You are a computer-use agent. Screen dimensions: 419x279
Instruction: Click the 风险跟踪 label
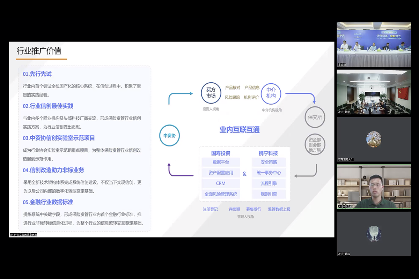pos(233,97)
